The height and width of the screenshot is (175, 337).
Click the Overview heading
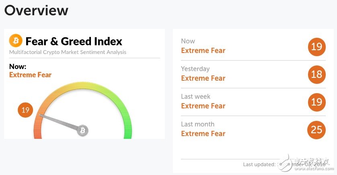[x=36, y=10]
